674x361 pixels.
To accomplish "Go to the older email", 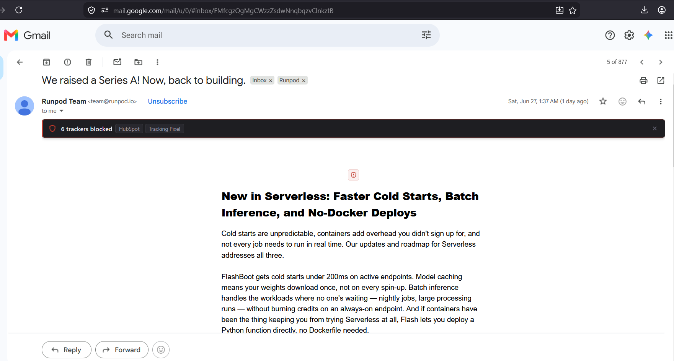I will click(661, 62).
